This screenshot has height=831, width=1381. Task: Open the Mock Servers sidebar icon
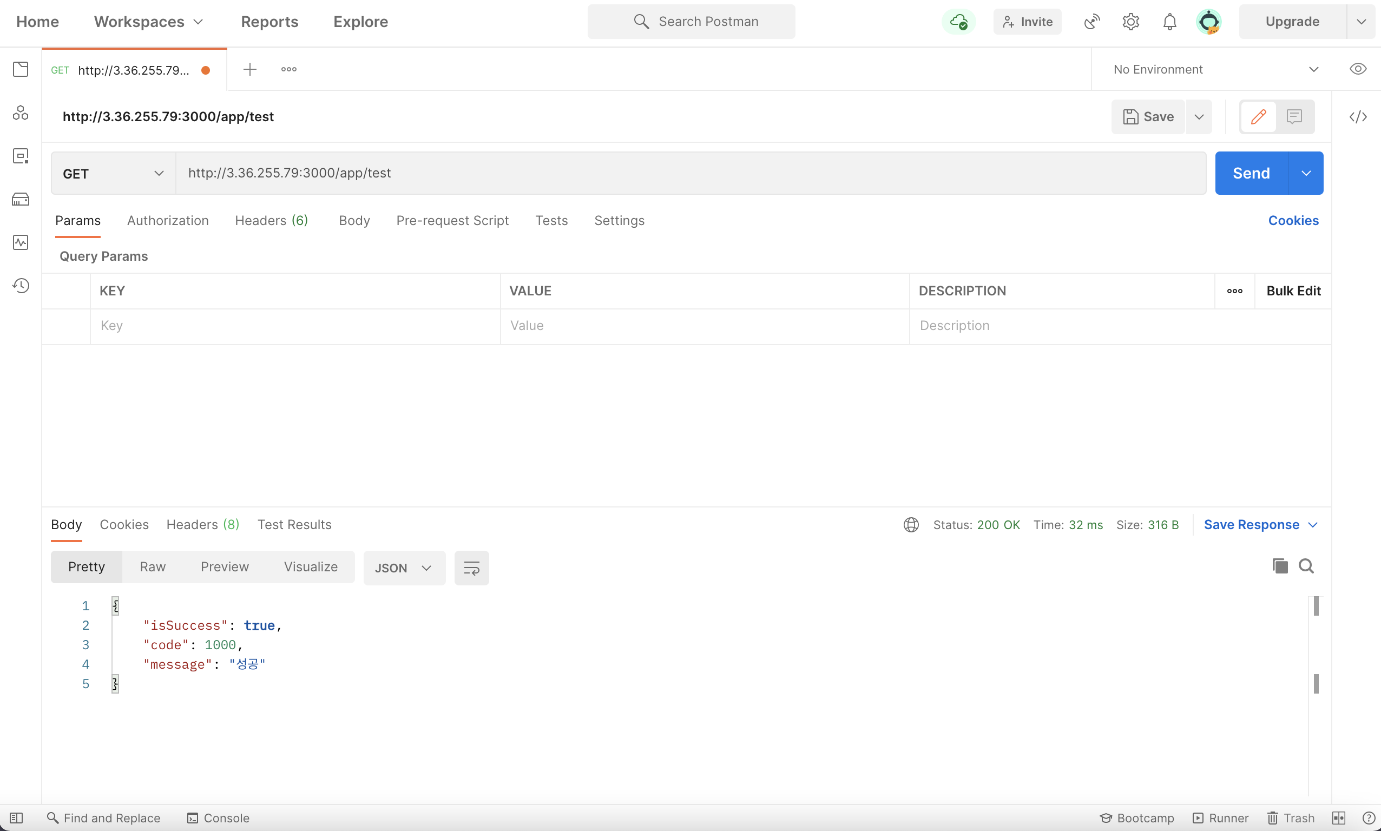coord(21,199)
